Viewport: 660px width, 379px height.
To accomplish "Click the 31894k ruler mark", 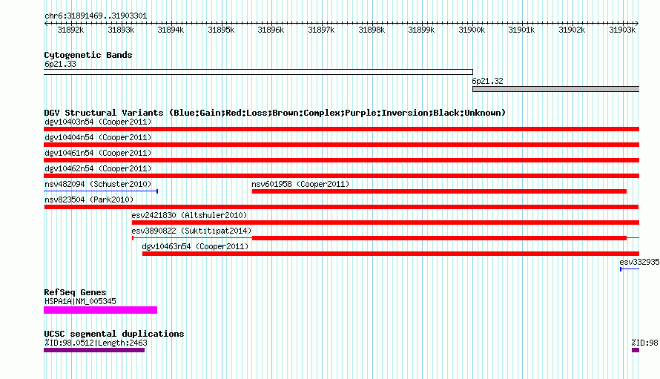I will click(171, 30).
